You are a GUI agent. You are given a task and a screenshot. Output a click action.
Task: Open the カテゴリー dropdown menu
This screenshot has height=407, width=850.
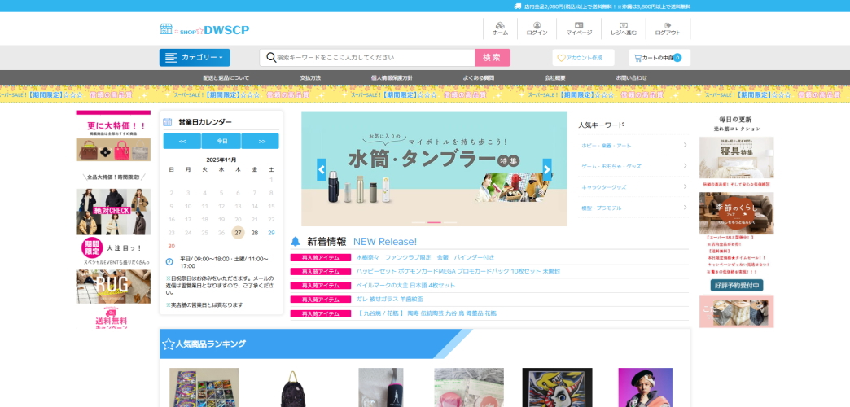click(195, 58)
